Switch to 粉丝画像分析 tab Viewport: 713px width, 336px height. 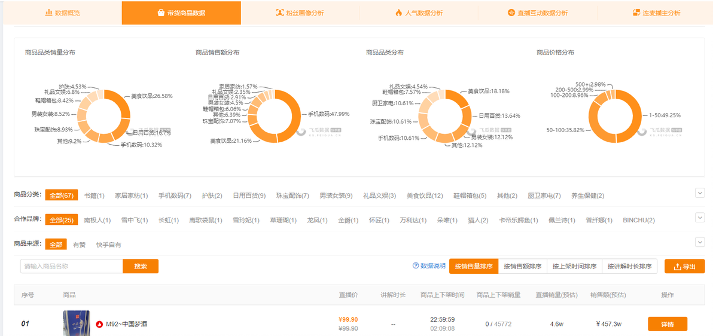tap(300, 13)
